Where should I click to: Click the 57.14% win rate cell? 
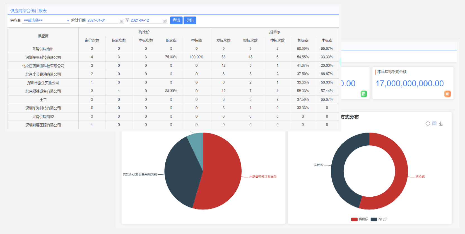[x=327, y=91]
